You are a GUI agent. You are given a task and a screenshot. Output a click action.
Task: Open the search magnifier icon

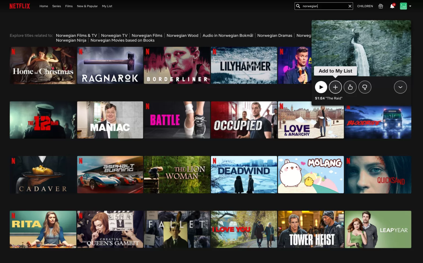298,6
